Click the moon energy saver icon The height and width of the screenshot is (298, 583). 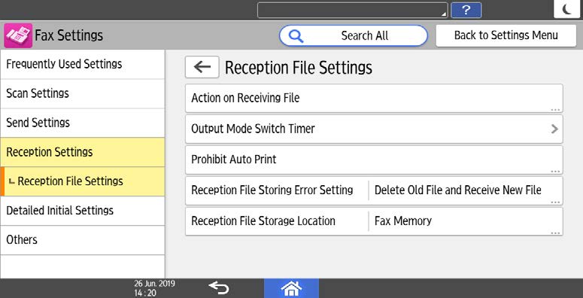click(567, 9)
